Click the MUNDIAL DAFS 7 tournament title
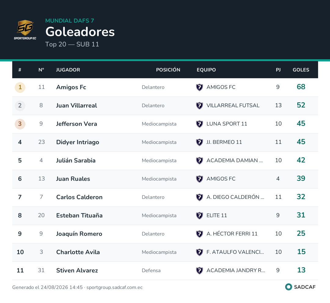 point(70,21)
